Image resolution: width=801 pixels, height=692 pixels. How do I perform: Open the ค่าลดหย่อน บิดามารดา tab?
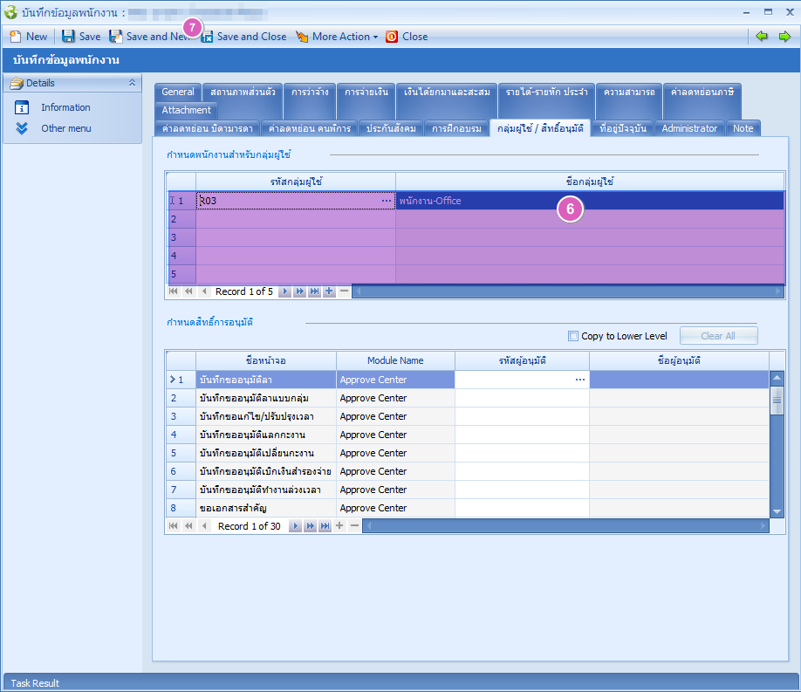(x=208, y=128)
